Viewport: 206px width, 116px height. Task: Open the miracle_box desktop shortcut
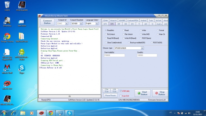7,85
